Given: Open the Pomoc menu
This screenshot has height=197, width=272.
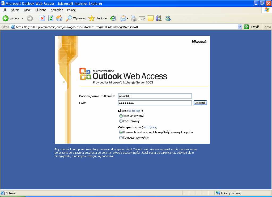Looking at the screenshot, I should [x=71, y=10].
